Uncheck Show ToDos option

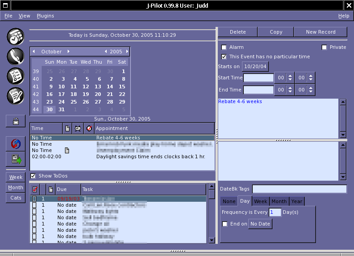[x=33, y=176]
